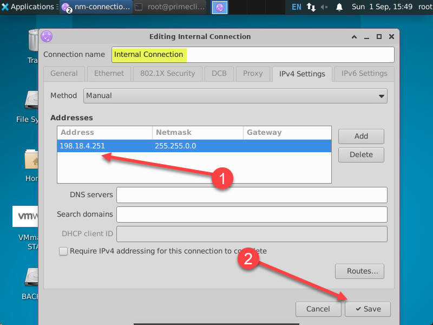Click the Connection name input field
The width and height of the screenshot is (433, 325).
pyautogui.click(x=253, y=55)
